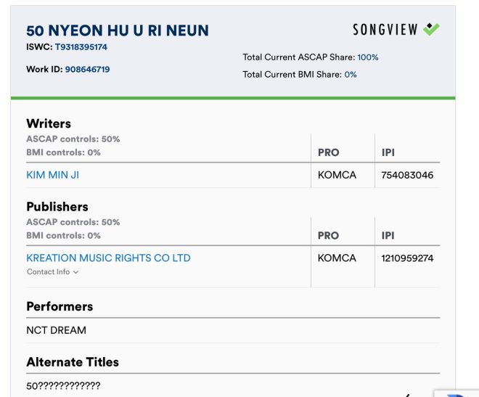
Task: Select the song title 50 NYEON HU U RI NEUN
Action: 118,30
